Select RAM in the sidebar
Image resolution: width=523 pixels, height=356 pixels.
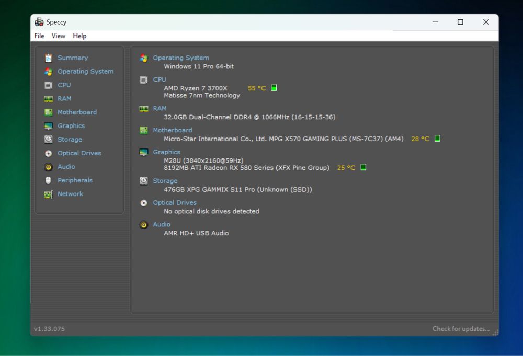64,99
